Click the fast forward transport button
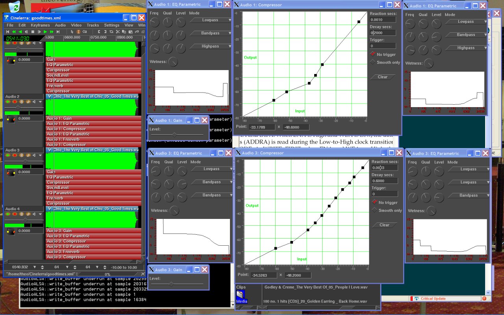Image resolution: width=504 pixels, height=315 pixels. (52, 31)
